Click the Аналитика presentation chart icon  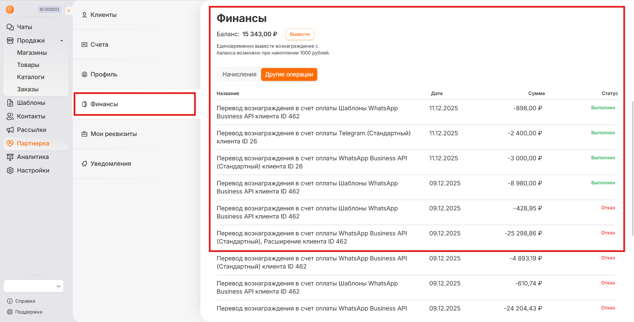pos(10,157)
